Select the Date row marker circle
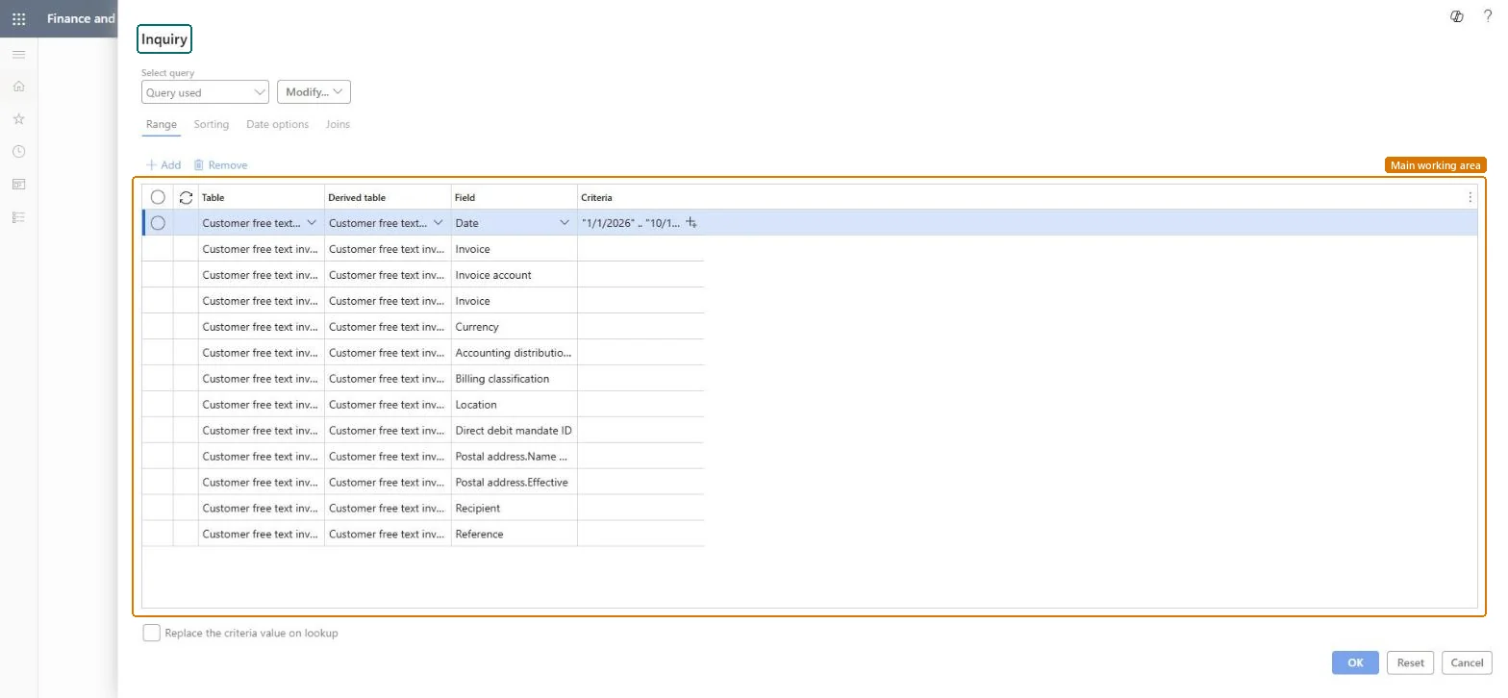 point(158,223)
